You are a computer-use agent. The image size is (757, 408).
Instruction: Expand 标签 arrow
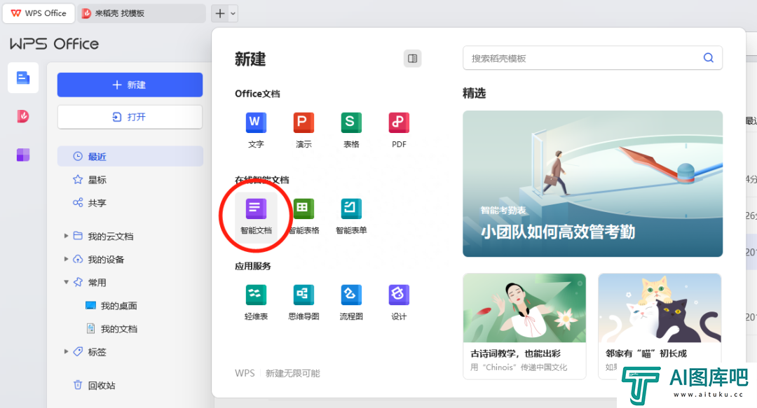pos(66,351)
